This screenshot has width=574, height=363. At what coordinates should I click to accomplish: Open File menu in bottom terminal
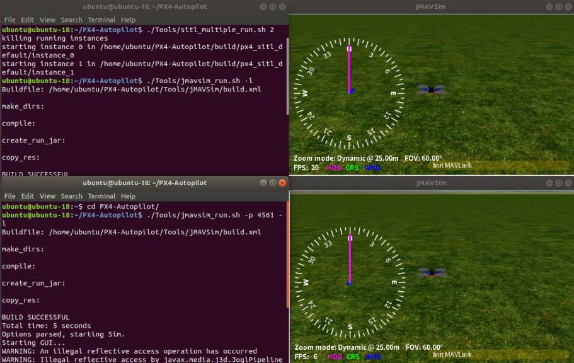[10, 197]
